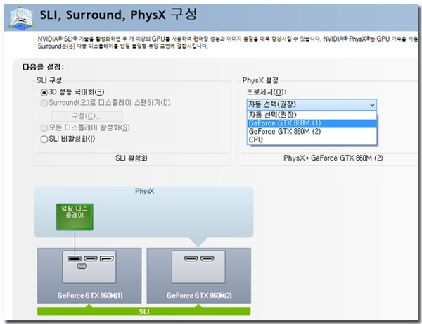Click the first HDMI port on GPU 2

tap(191, 259)
